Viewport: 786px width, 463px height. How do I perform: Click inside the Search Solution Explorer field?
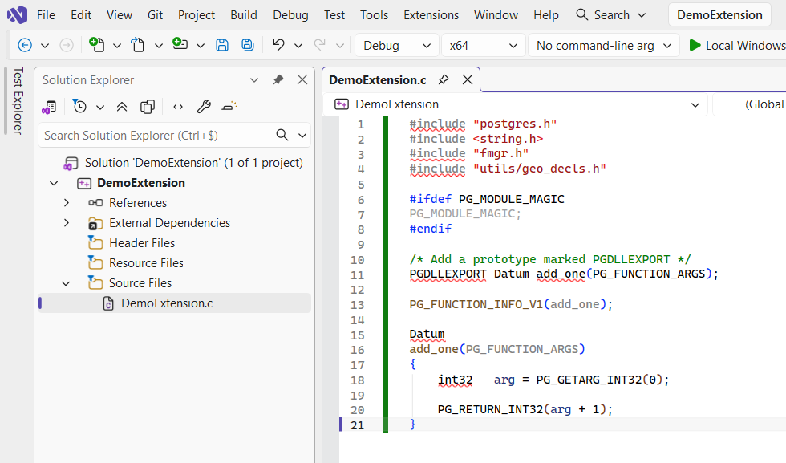pos(160,135)
